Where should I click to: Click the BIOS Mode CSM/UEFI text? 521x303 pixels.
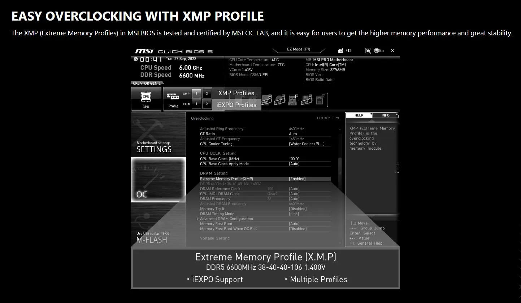point(249,75)
